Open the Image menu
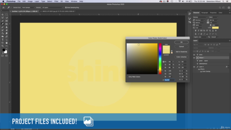The width and height of the screenshot is (231, 130). coord(30,1)
